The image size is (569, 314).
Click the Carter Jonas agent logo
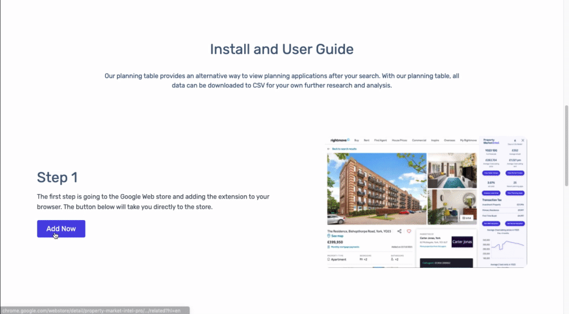(461, 242)
